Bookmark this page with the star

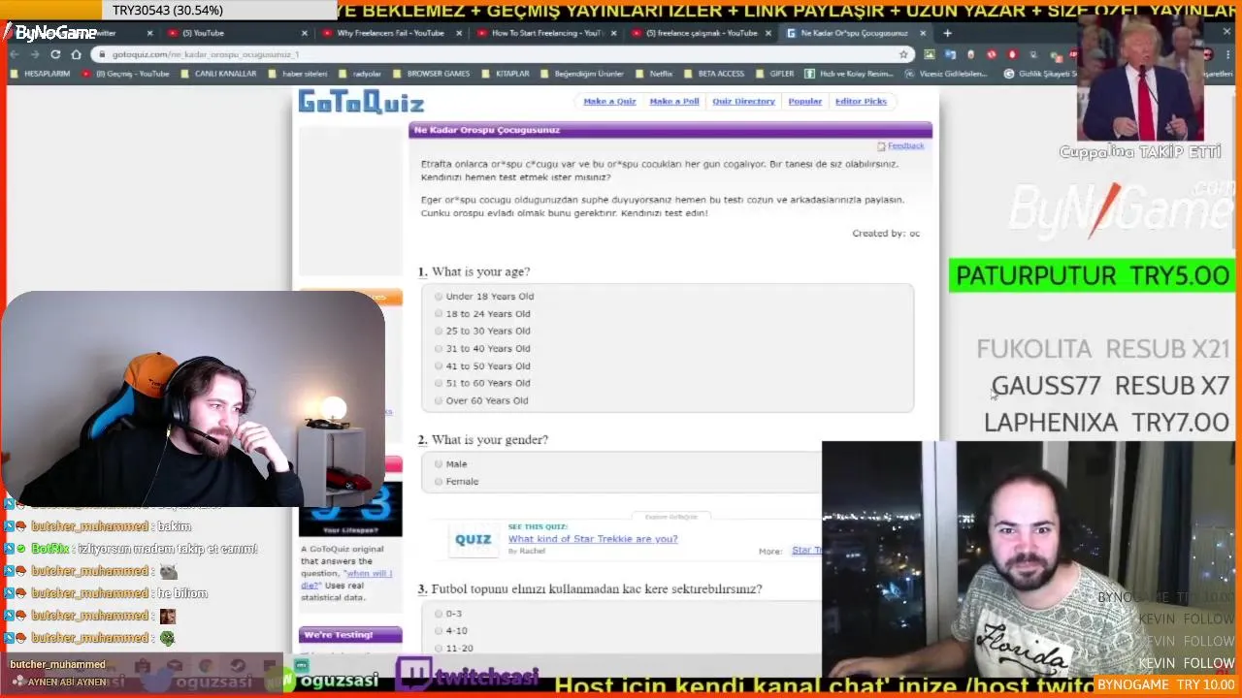(x=903, y=54)
